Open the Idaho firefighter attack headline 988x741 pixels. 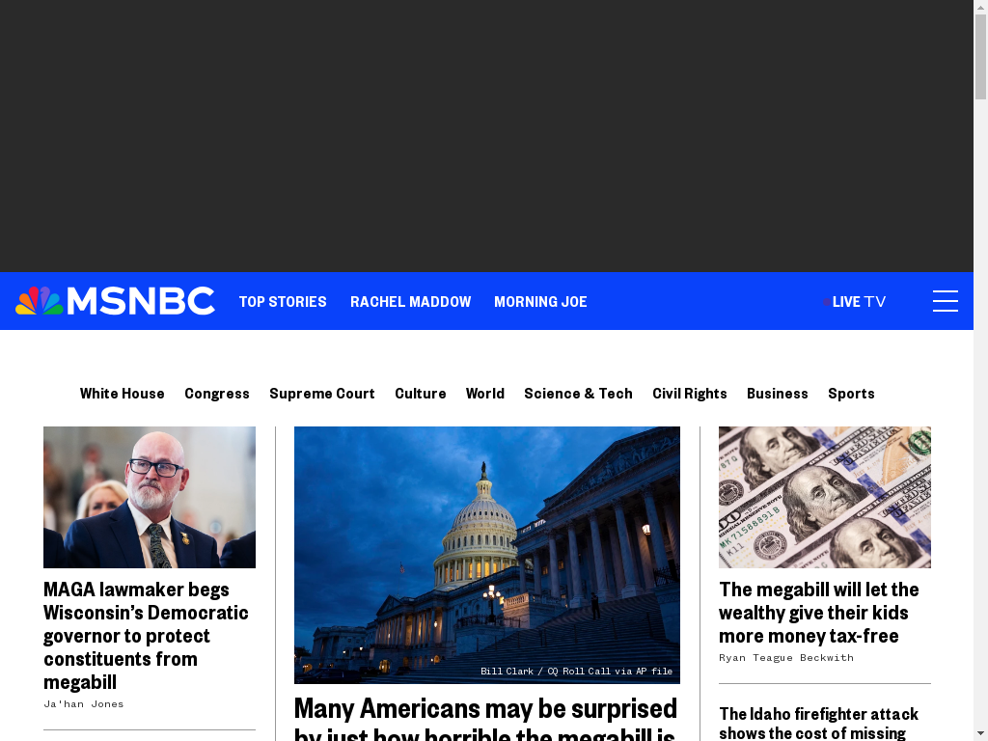818,723
